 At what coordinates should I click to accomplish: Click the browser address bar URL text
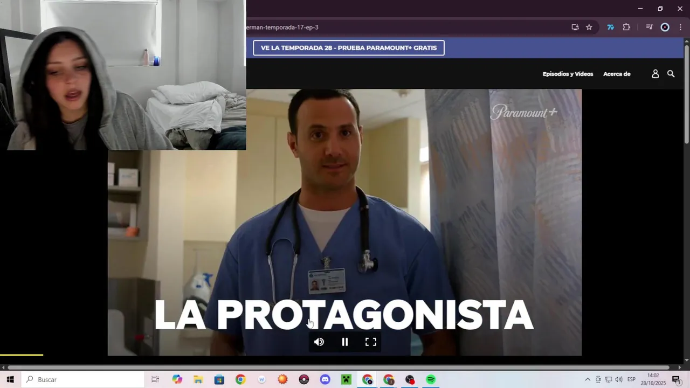tap(282, 27)
